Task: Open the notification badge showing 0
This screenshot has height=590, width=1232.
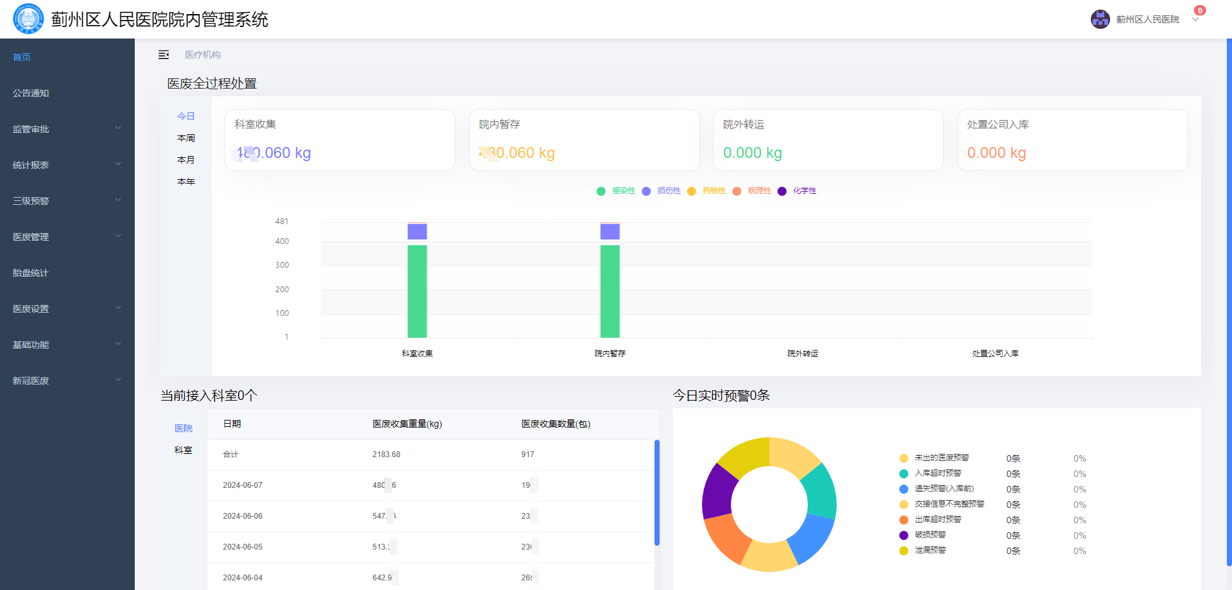Action: click(1199, 10)
